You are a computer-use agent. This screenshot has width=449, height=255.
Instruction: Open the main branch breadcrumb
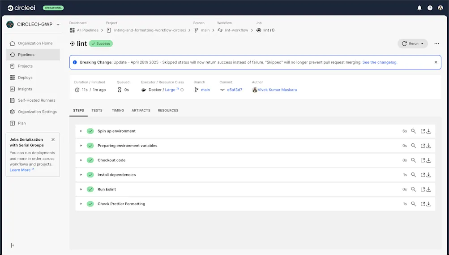[202, 30]
